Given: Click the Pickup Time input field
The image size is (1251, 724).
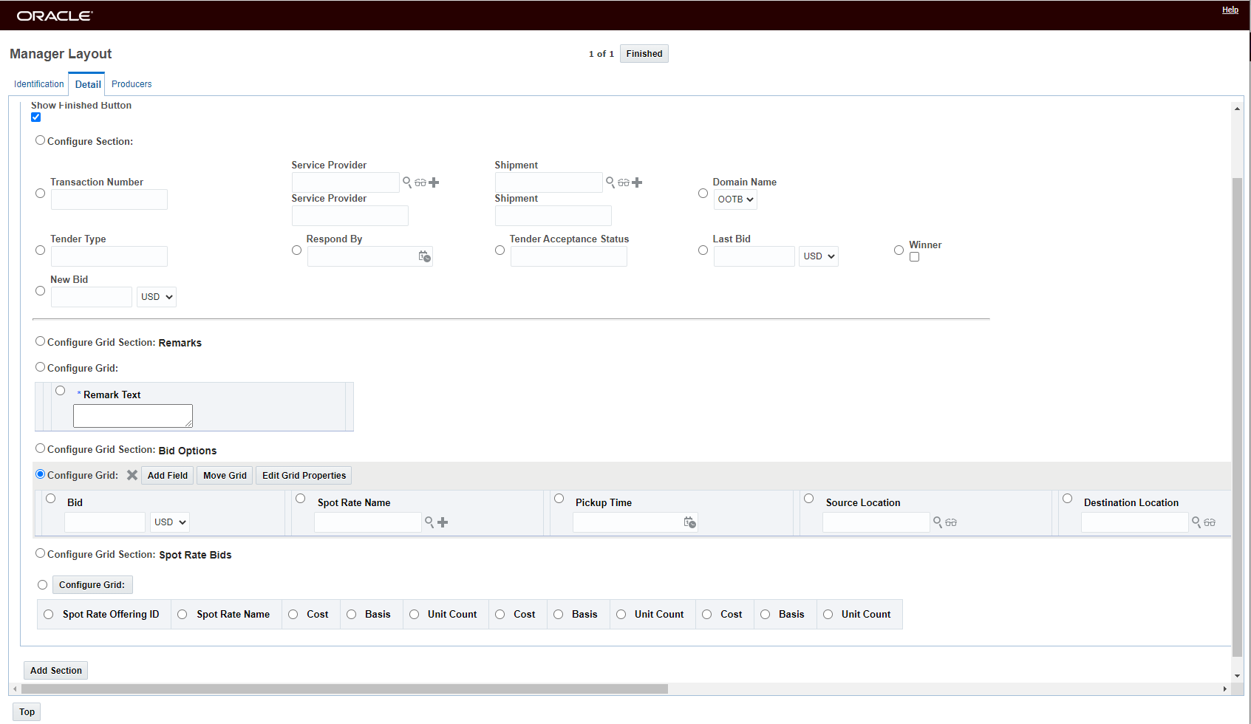Looking at the screenshot, I should pos(635,522).
